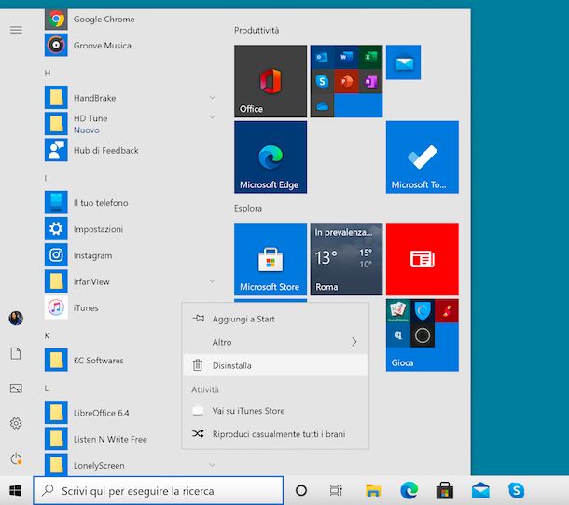The width and height of the screenshot is (569, 505).
Task: Open the user account avatar
Action: [x=16, y=319]
